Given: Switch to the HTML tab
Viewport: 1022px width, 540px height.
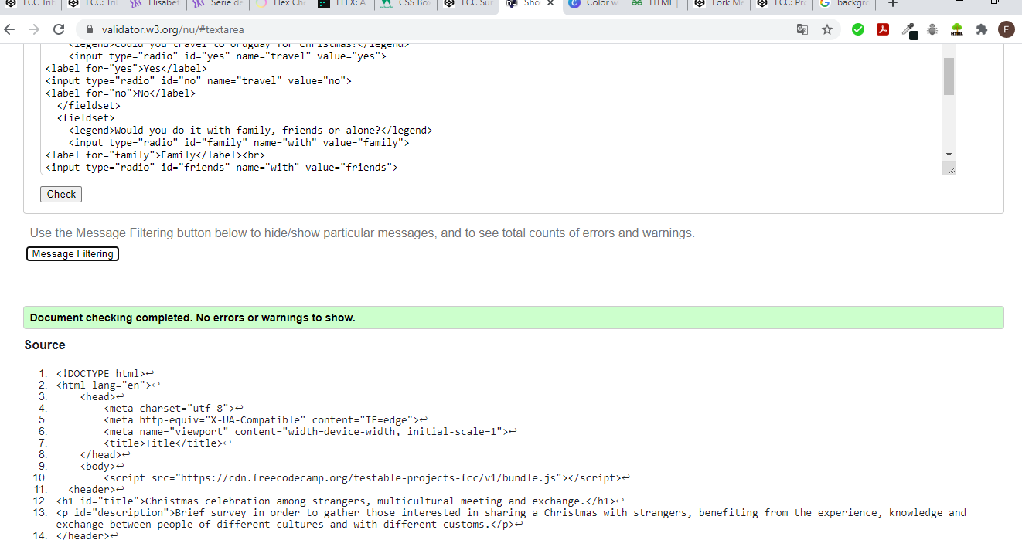Looking at the screenshot, I should pos(656,4).
